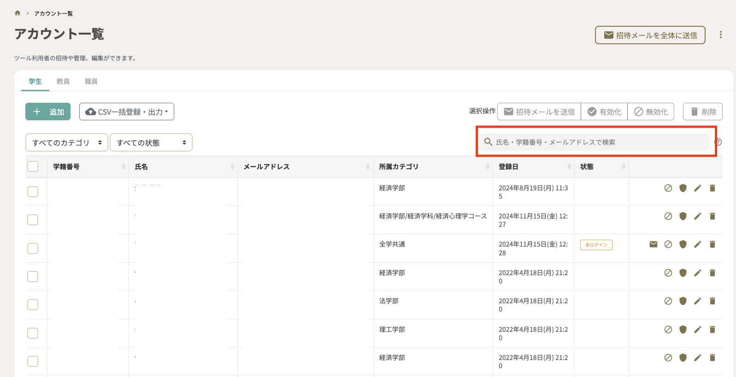Screen dimensions: 736x377
Task: Click envelope icon in the 全学共通 row
Action: tap(654, 244)
